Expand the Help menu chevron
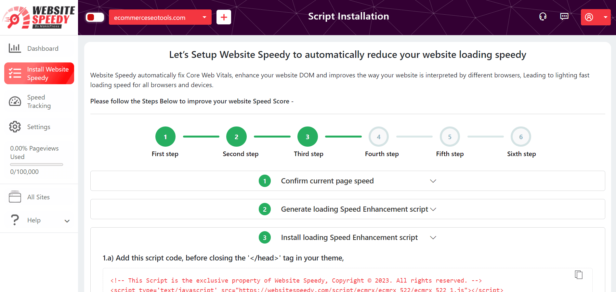 (x=67, y=221)
